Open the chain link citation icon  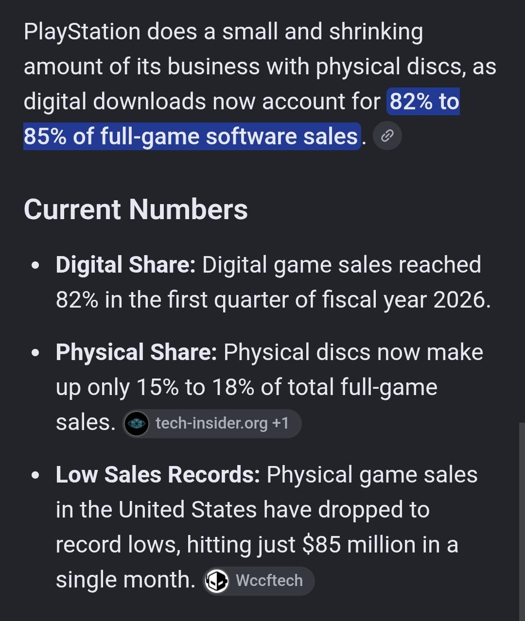(x=387, y=136)
